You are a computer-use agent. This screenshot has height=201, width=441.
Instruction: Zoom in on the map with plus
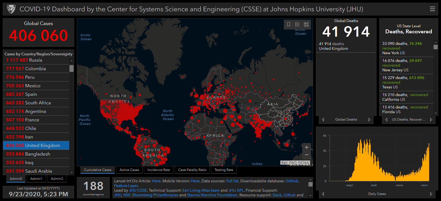[306, 147]
